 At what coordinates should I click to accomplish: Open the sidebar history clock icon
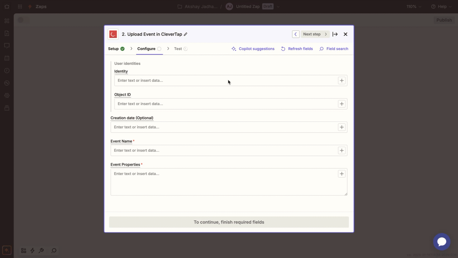(7, 71)
